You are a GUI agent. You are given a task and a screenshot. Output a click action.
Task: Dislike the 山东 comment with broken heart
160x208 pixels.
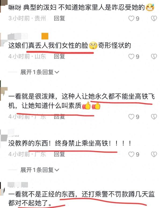click(x=154, y=57)
